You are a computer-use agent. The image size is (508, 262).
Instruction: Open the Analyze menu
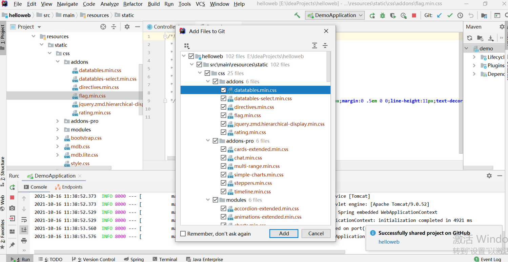(109, 4)
